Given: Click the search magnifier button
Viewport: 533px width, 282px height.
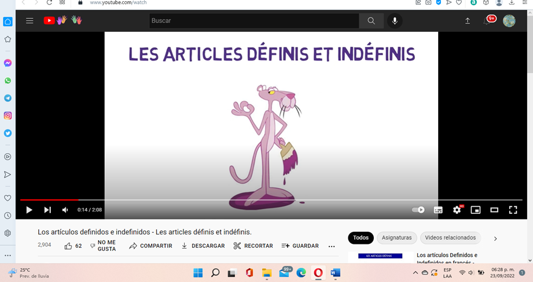Looking at the screenshot, I should [371, 21].
